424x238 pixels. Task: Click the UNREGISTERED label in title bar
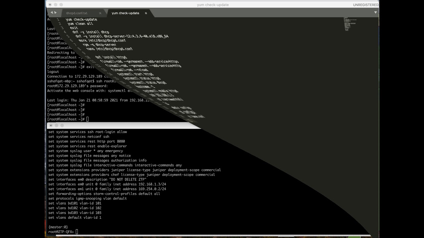tap(365, 5)
